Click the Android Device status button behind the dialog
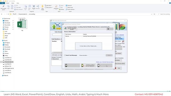The image size is (171, 96). 120,63
